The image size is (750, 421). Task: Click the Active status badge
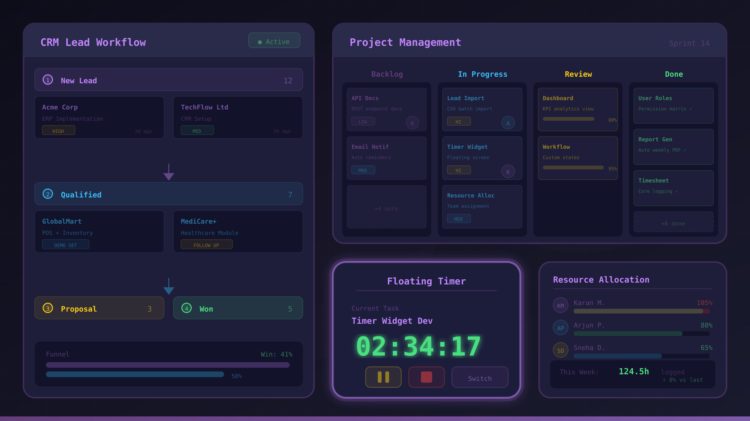[274, 40]
